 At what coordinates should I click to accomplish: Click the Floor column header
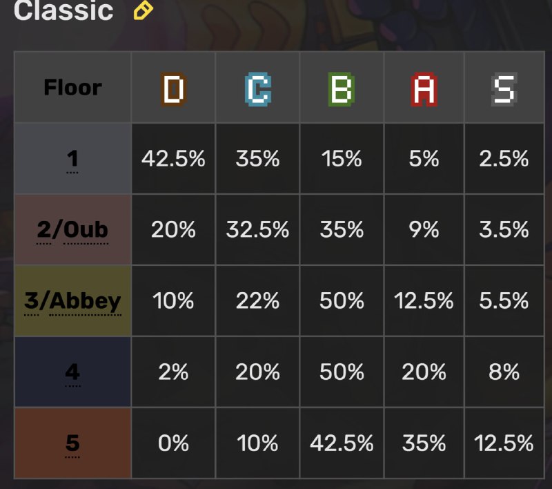73,88
